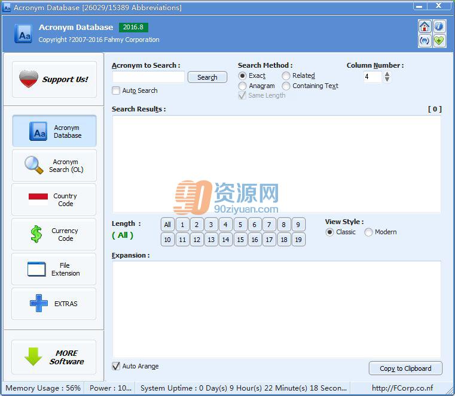Click the Power status bar entry
The height and width of the screenshot is (396, 455).
coord(110,388)
